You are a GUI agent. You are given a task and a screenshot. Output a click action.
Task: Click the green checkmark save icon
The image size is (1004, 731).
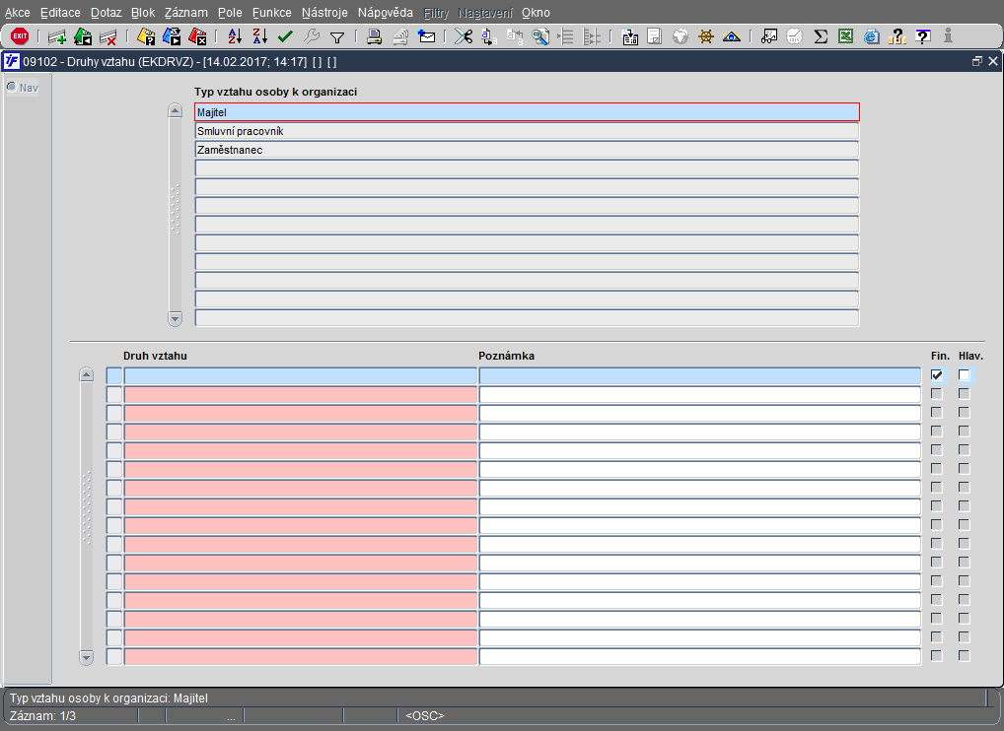pyautogui.click(x=285, y=36)
